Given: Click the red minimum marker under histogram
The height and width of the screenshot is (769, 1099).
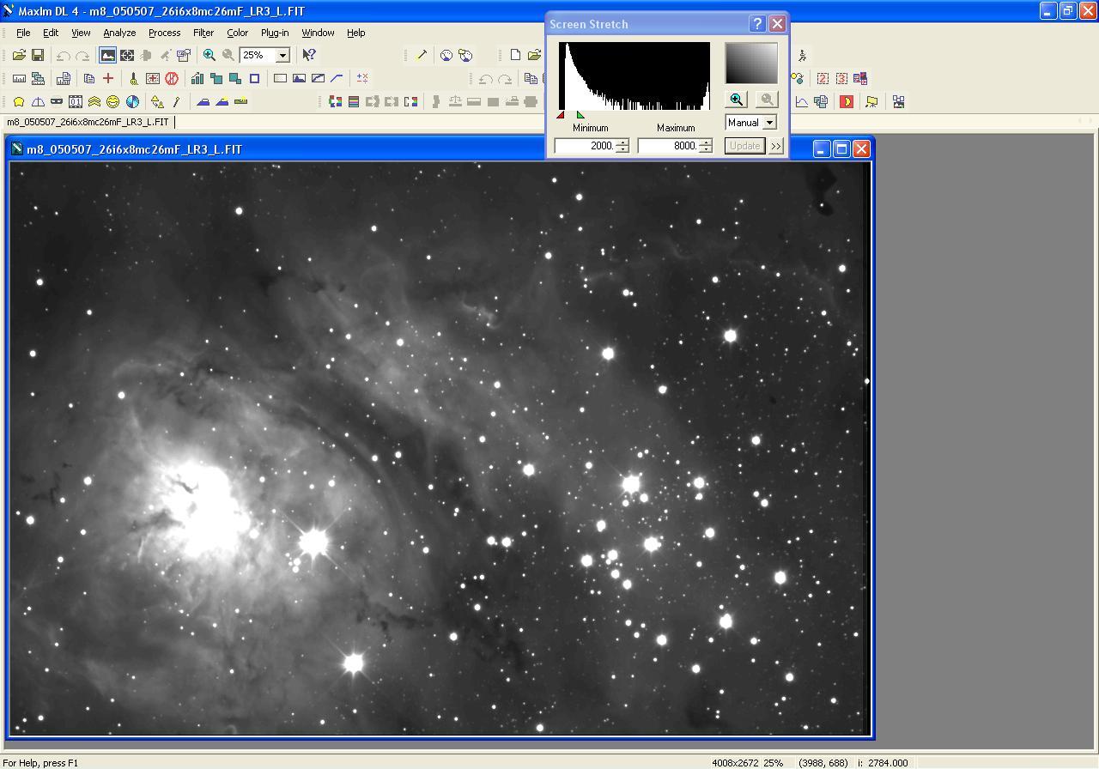Looking at the screenshot, I should click(561, 115).
